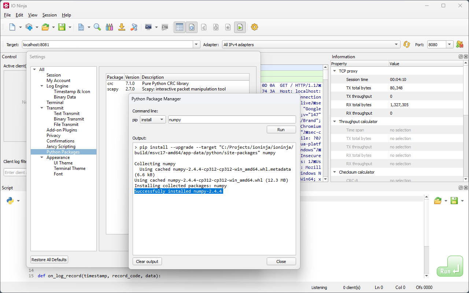This screenshot has width=469, height=293.
Task: Open the Session menu
Action: tap(49, 15)
